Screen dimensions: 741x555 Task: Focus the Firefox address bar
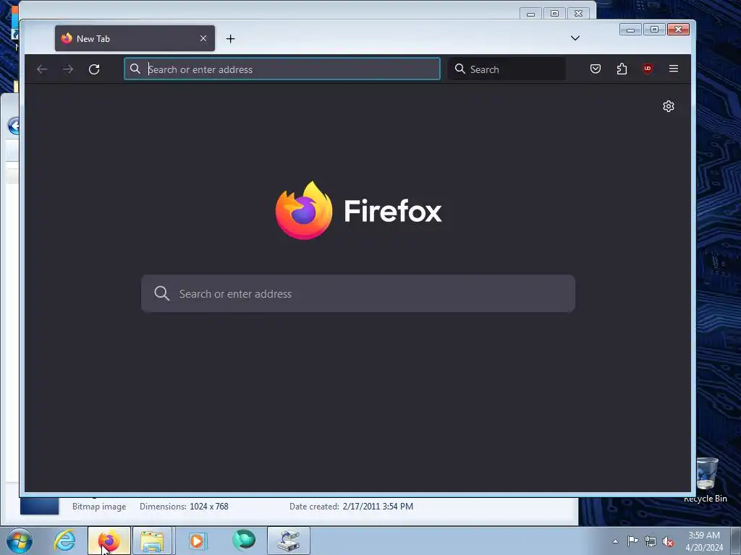282,69
